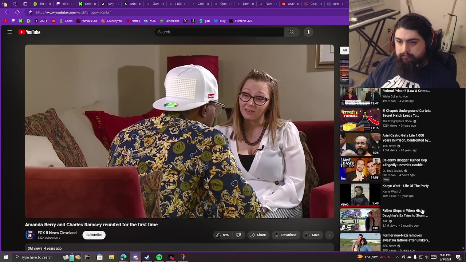This screenshot has height=262, width=466.
Task: Open the Threads bookmark icon
Action: [193, 21]
